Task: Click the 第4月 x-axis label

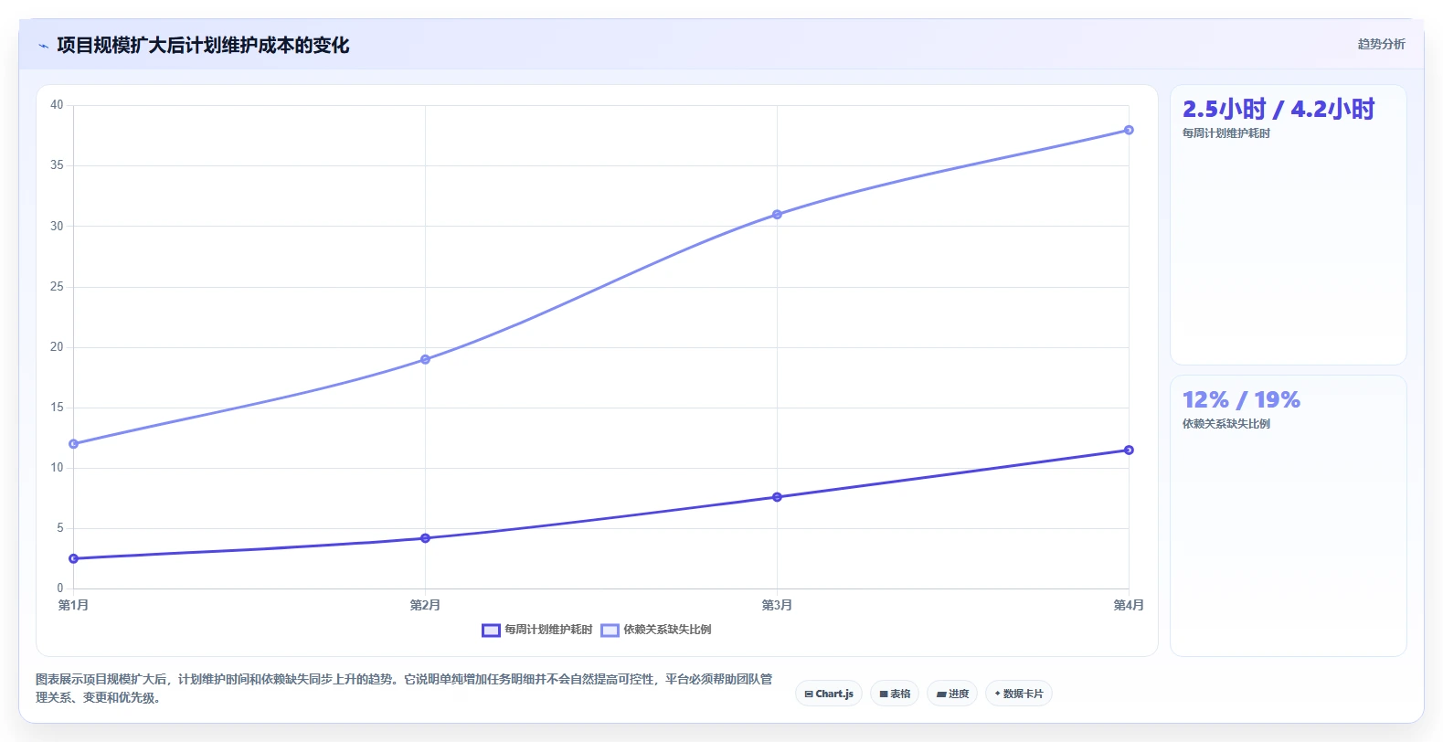Action: 1129,605
